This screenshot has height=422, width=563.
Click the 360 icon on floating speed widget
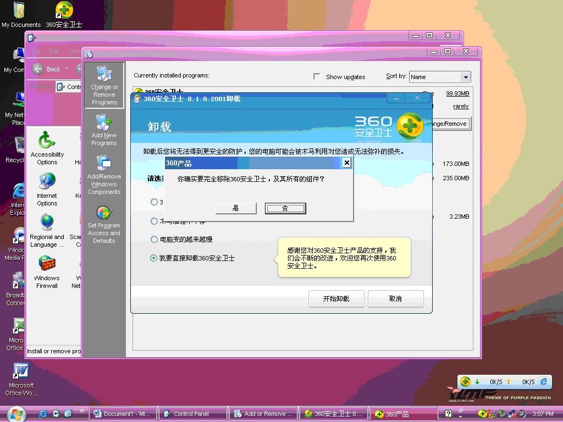click(x=465, y=381)
